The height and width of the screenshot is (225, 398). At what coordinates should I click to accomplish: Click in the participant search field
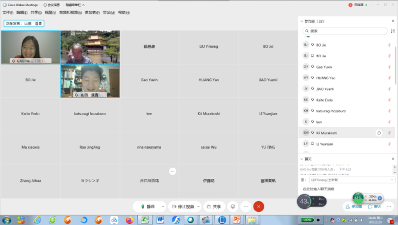pyautogui.click(x=345, y=31)
